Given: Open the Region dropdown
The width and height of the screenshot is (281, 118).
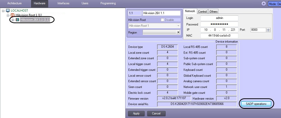Looking at the screenshot, I should [x=178, y=33].
